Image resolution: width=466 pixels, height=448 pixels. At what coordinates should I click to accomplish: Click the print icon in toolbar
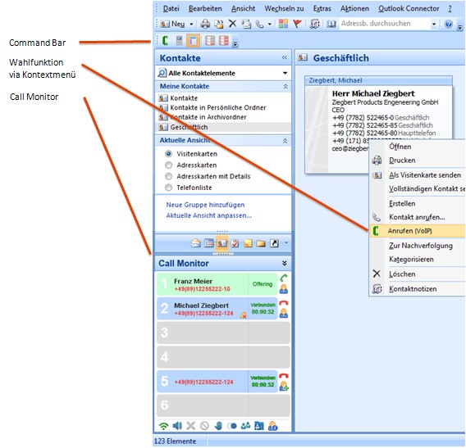coord(205,24)
